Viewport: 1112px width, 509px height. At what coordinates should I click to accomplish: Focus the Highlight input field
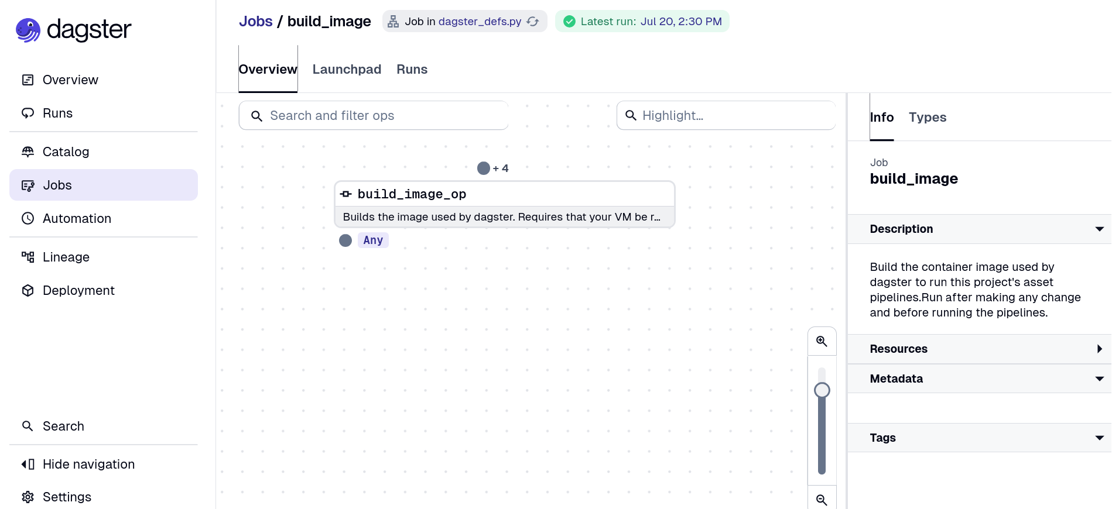[x=726, y=115]
